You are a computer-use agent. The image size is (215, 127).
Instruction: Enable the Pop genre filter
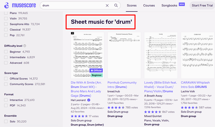click(6, 35)
